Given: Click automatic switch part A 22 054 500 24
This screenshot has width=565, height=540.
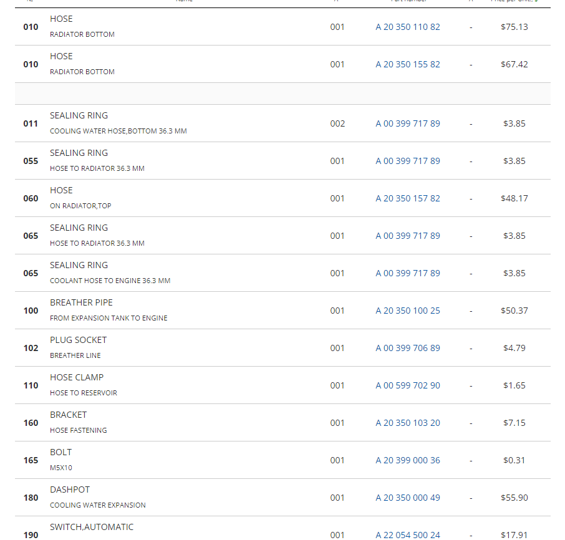Looking at the screenshot, I should (408, 534).
